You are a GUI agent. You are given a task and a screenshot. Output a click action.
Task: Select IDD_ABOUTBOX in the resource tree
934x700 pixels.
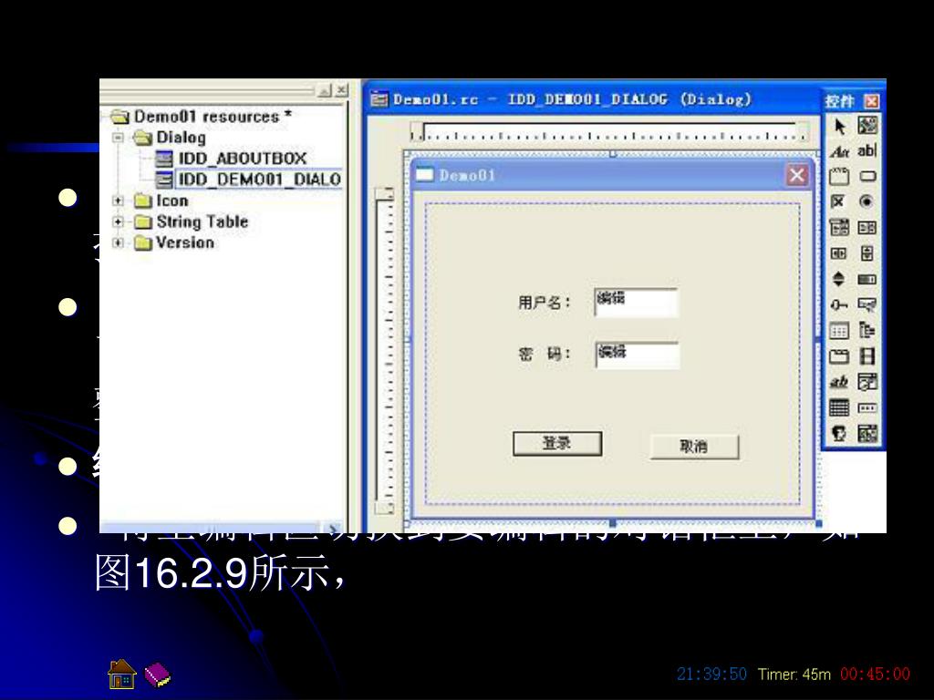[243, 159]
